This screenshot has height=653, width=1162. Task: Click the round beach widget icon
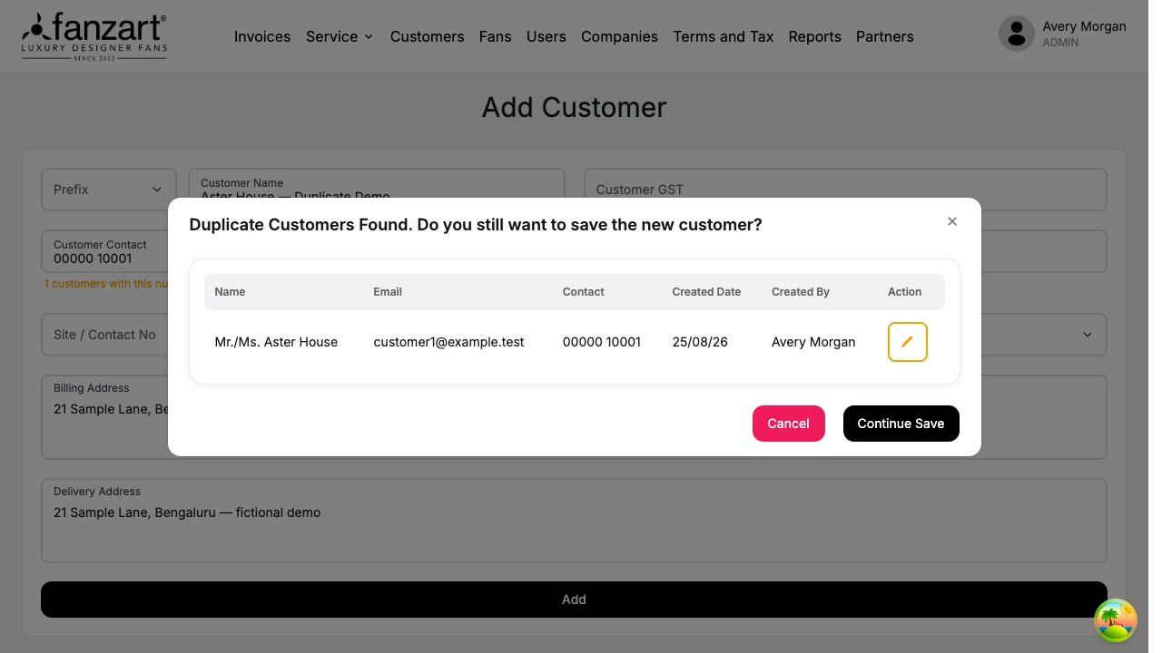pyautogui.click(x=1116, y=621)
